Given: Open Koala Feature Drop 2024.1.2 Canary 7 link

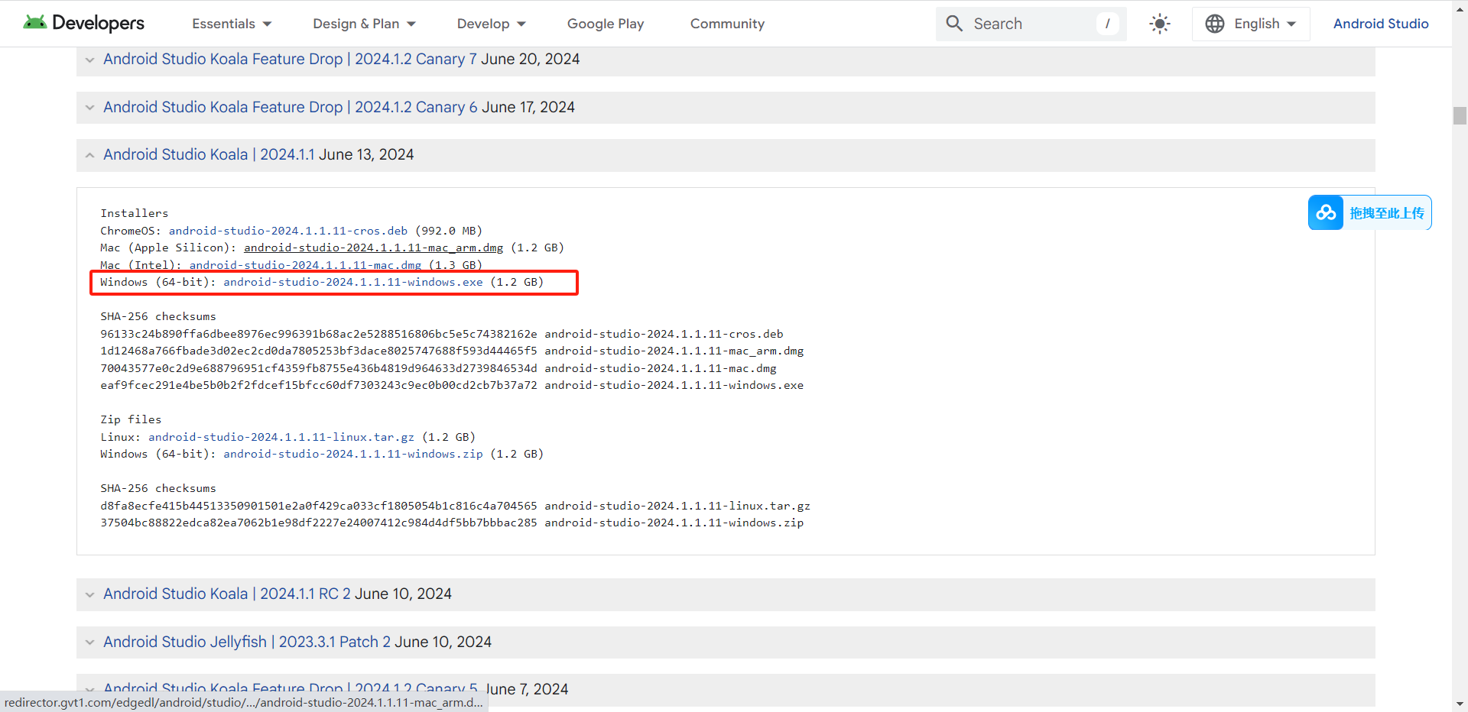Looking at the screenshot, I should (290, 59).
